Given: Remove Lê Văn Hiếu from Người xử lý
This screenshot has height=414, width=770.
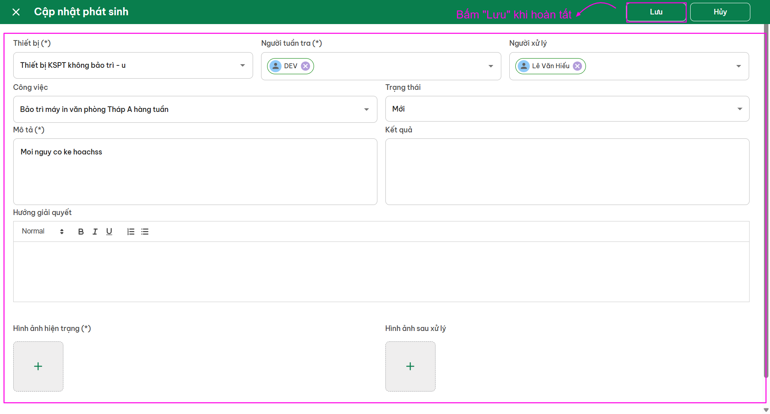Looking at the screenshot, I should pos(577,66).
